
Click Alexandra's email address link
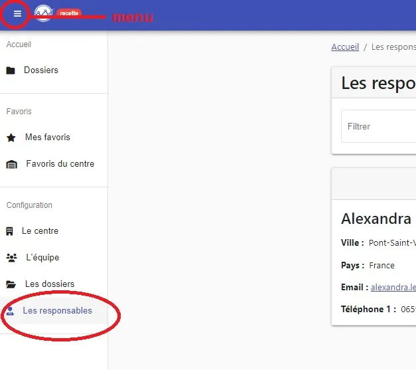pos(393,287)
